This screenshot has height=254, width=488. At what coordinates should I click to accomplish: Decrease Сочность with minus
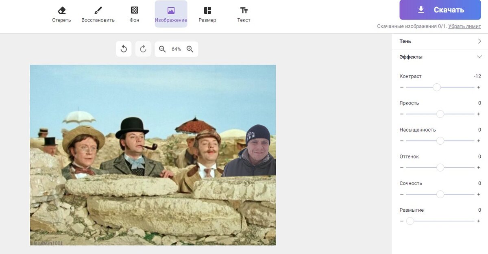pyautogui.click(x=402, y=194)
